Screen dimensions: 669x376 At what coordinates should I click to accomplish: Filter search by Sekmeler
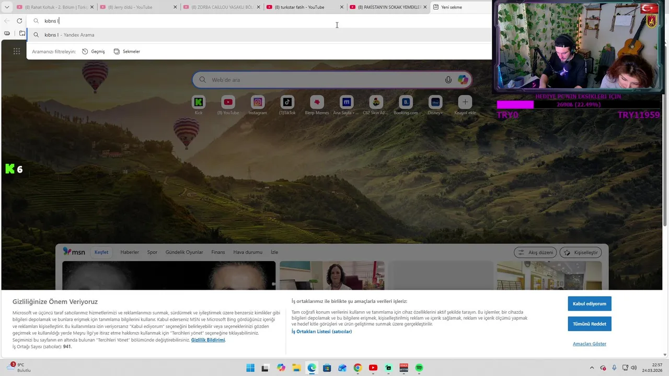127,52
